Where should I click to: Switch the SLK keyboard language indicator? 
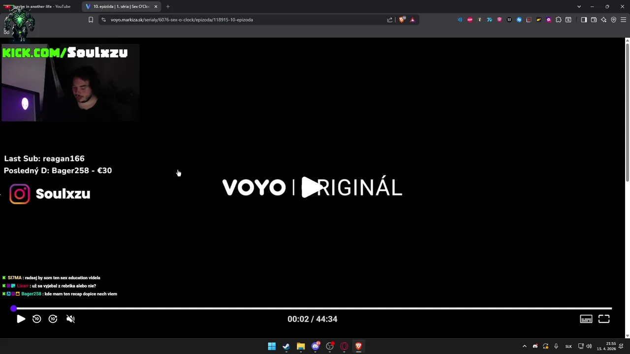point(568,346)
